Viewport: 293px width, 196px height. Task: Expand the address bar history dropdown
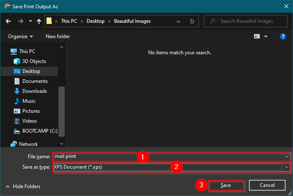(178, 22)
